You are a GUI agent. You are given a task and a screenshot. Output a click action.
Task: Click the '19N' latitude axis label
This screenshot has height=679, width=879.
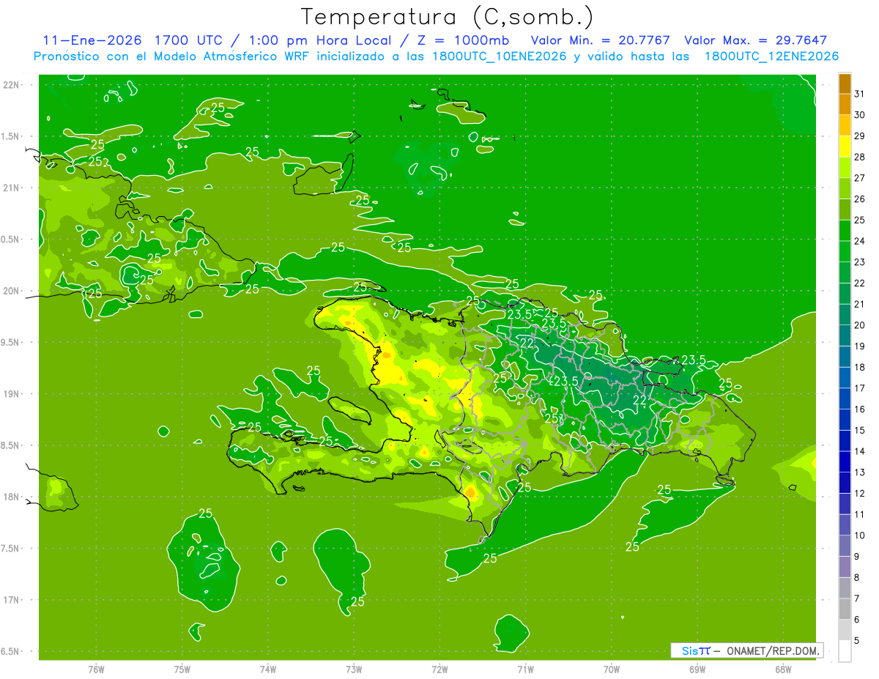point(11,394)
